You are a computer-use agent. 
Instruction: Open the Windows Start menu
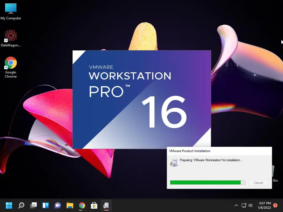coord(9,205)
